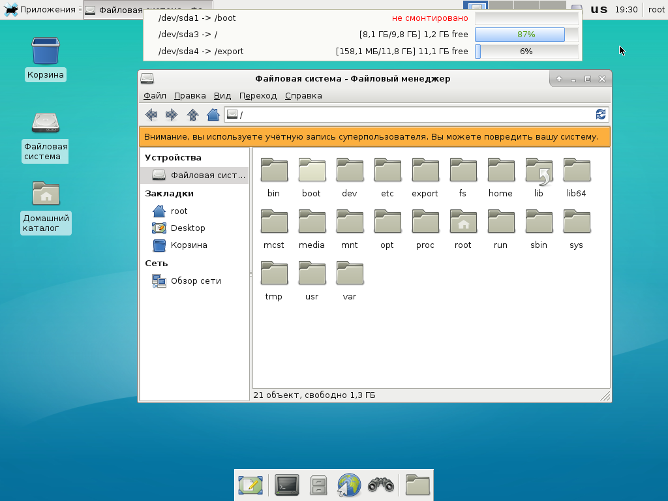
Task: Click the forward navigation arrow
Action: [172, 115]
